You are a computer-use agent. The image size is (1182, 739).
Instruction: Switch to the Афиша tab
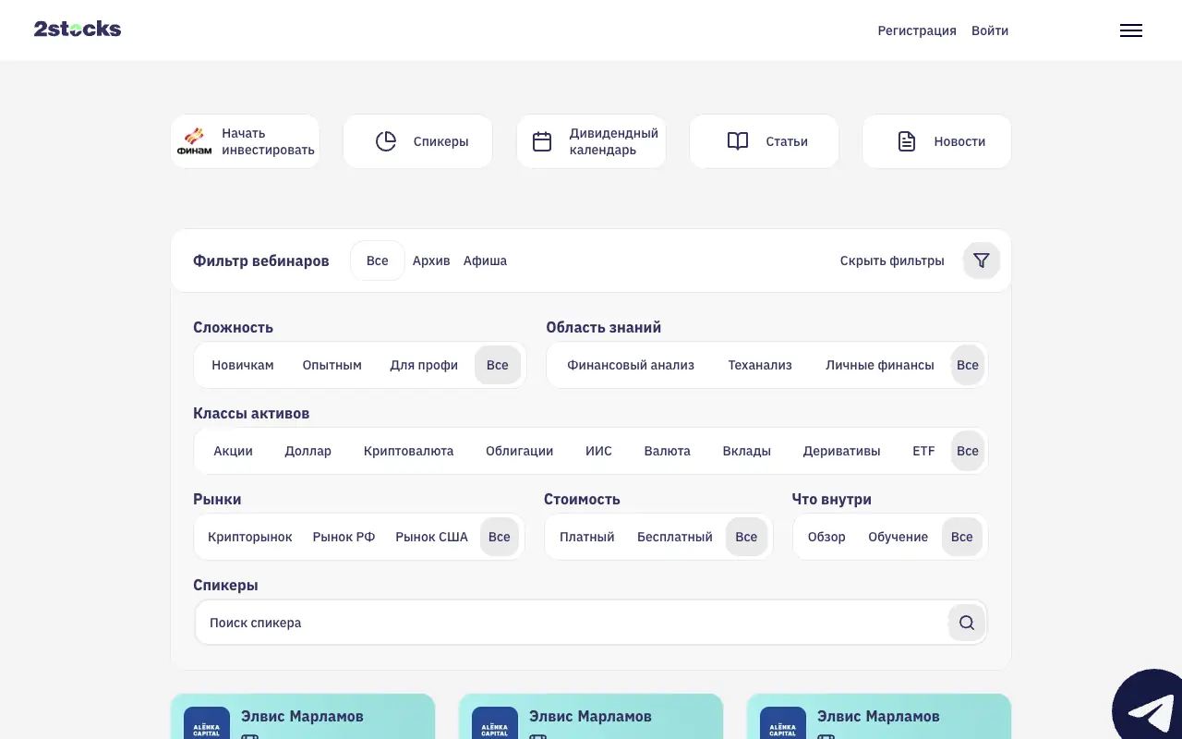485,260
